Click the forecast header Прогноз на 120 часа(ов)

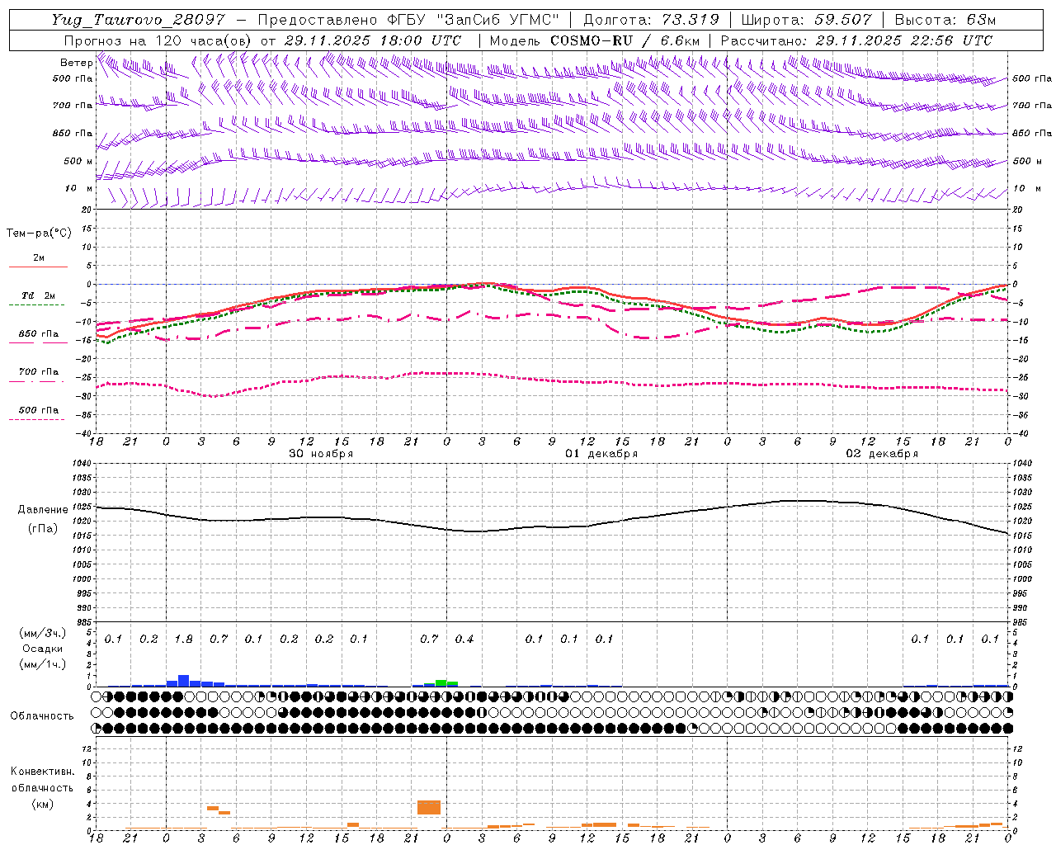tap(158, 40)
